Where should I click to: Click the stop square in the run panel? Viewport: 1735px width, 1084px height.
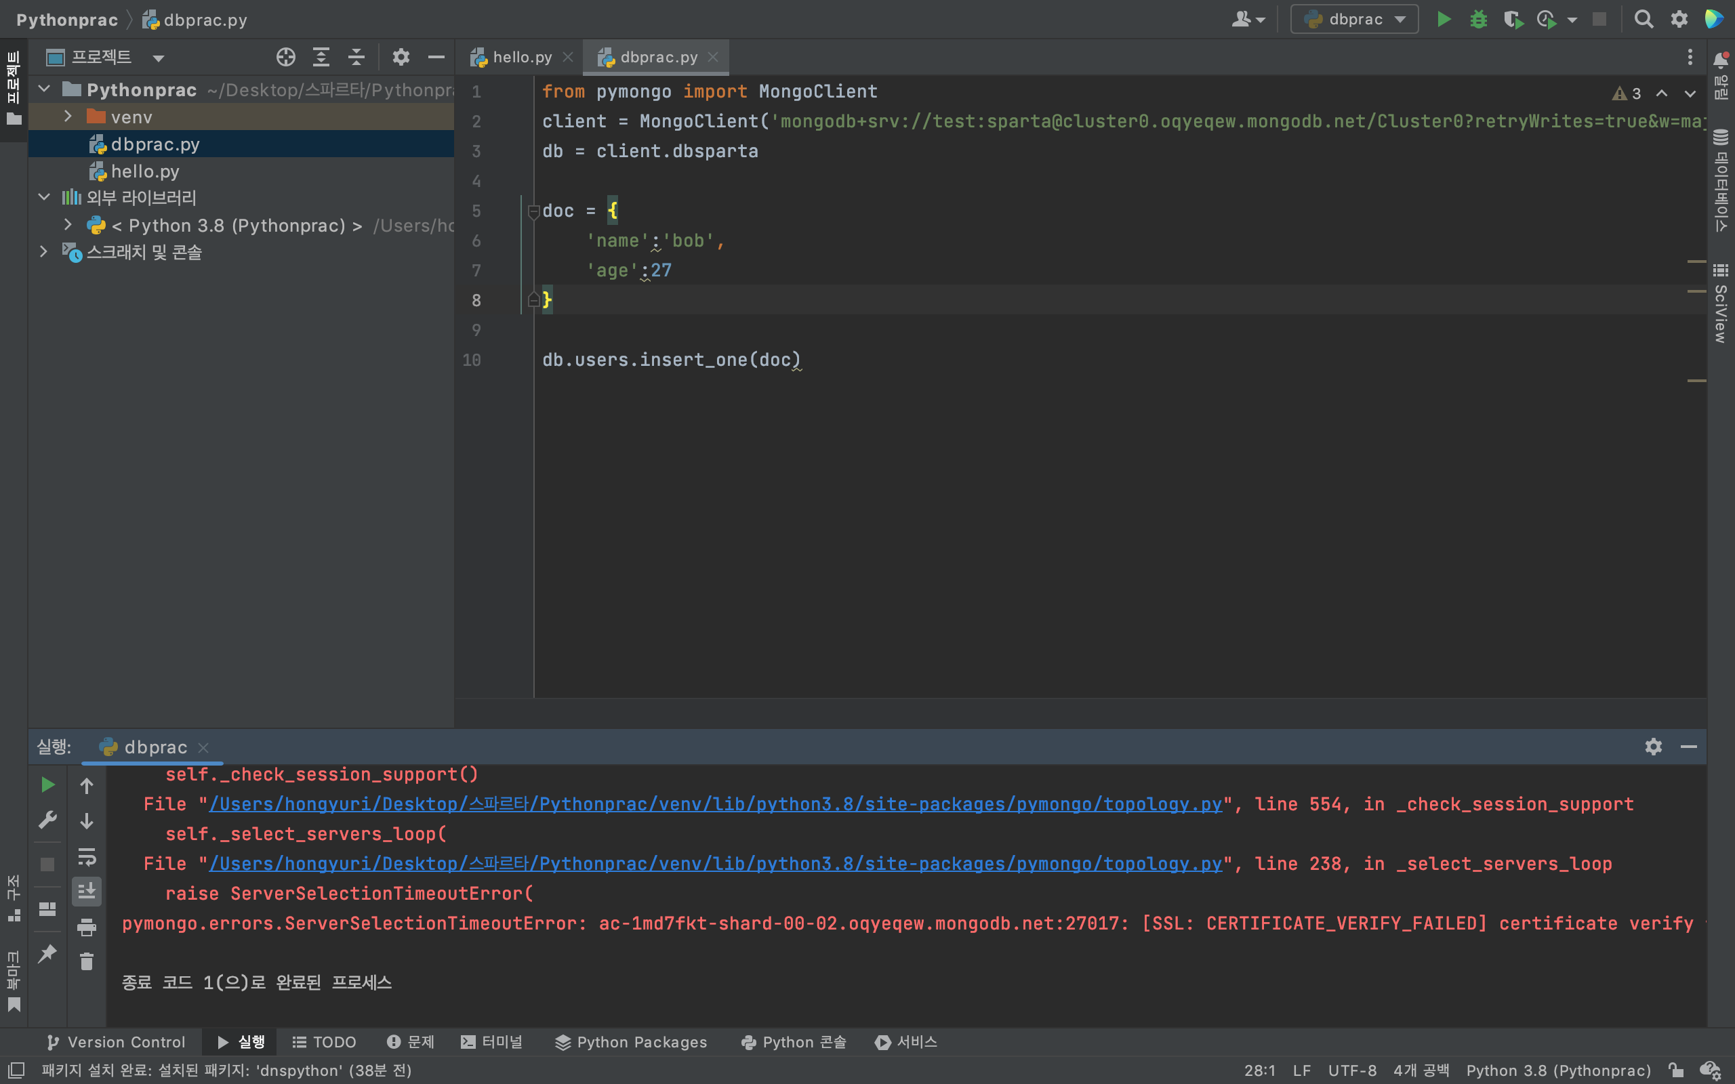click(x=48, y=864)
